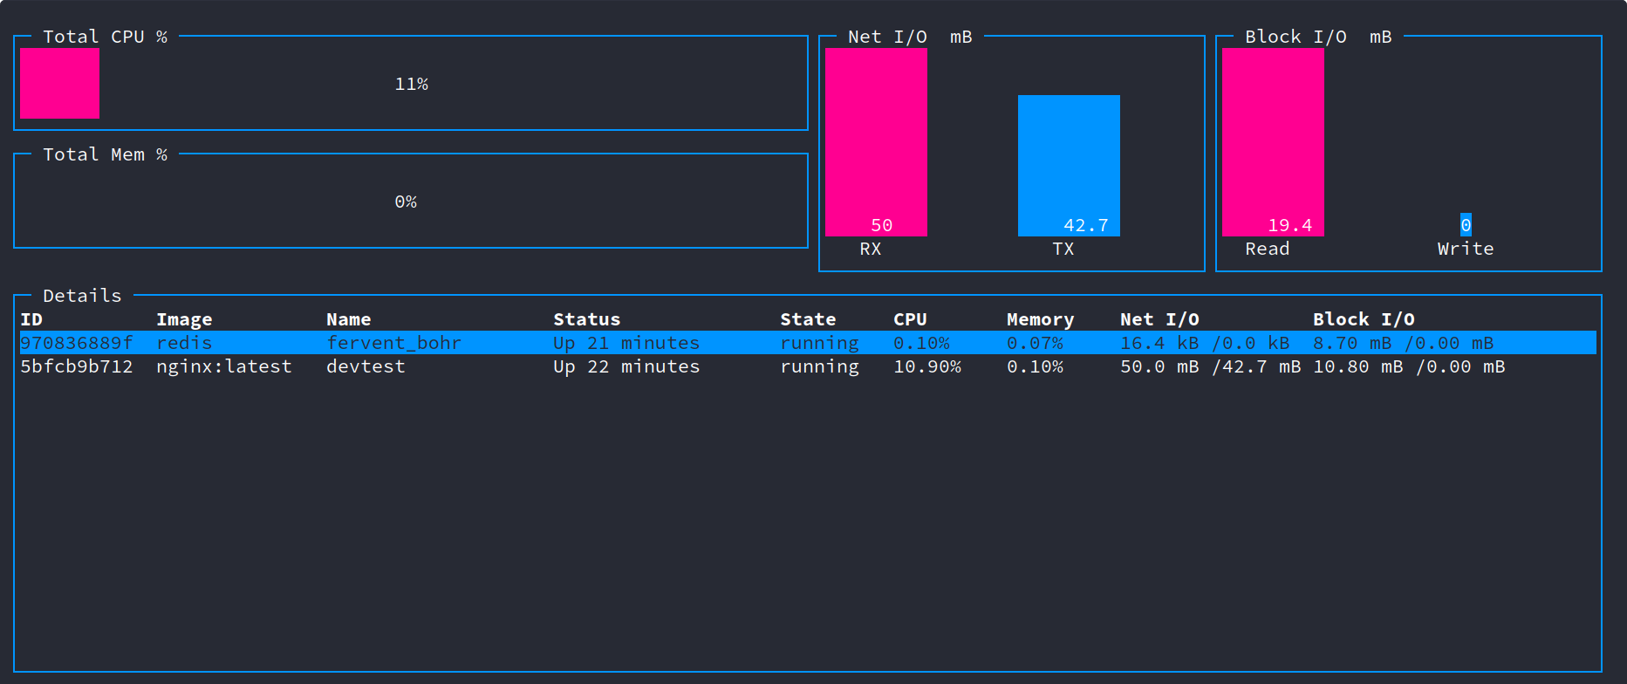Click the 0.10% CPU value in fervent_bohr row

click(x=921, y=343)
